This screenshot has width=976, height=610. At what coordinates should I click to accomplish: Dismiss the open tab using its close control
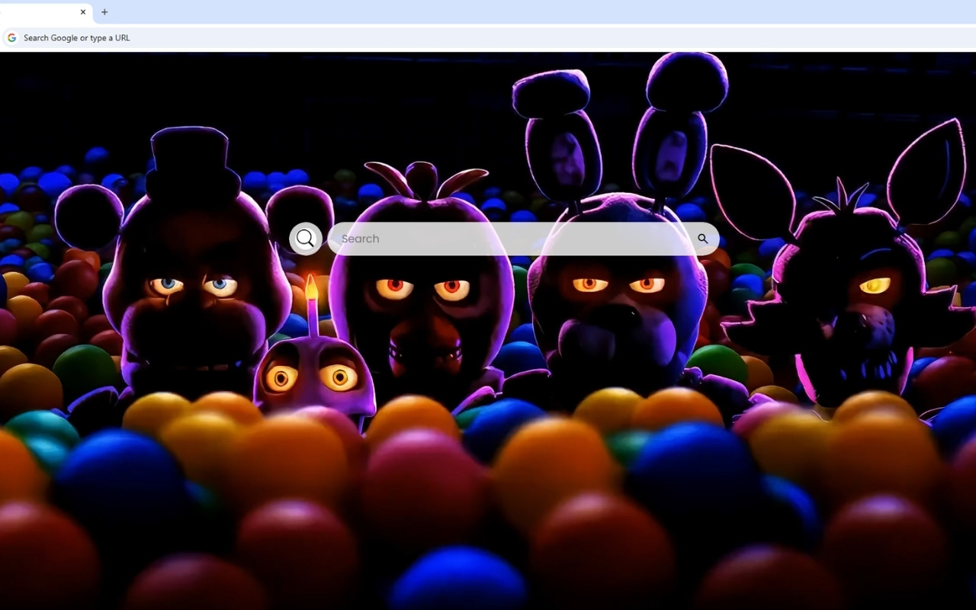click(83, 12)
